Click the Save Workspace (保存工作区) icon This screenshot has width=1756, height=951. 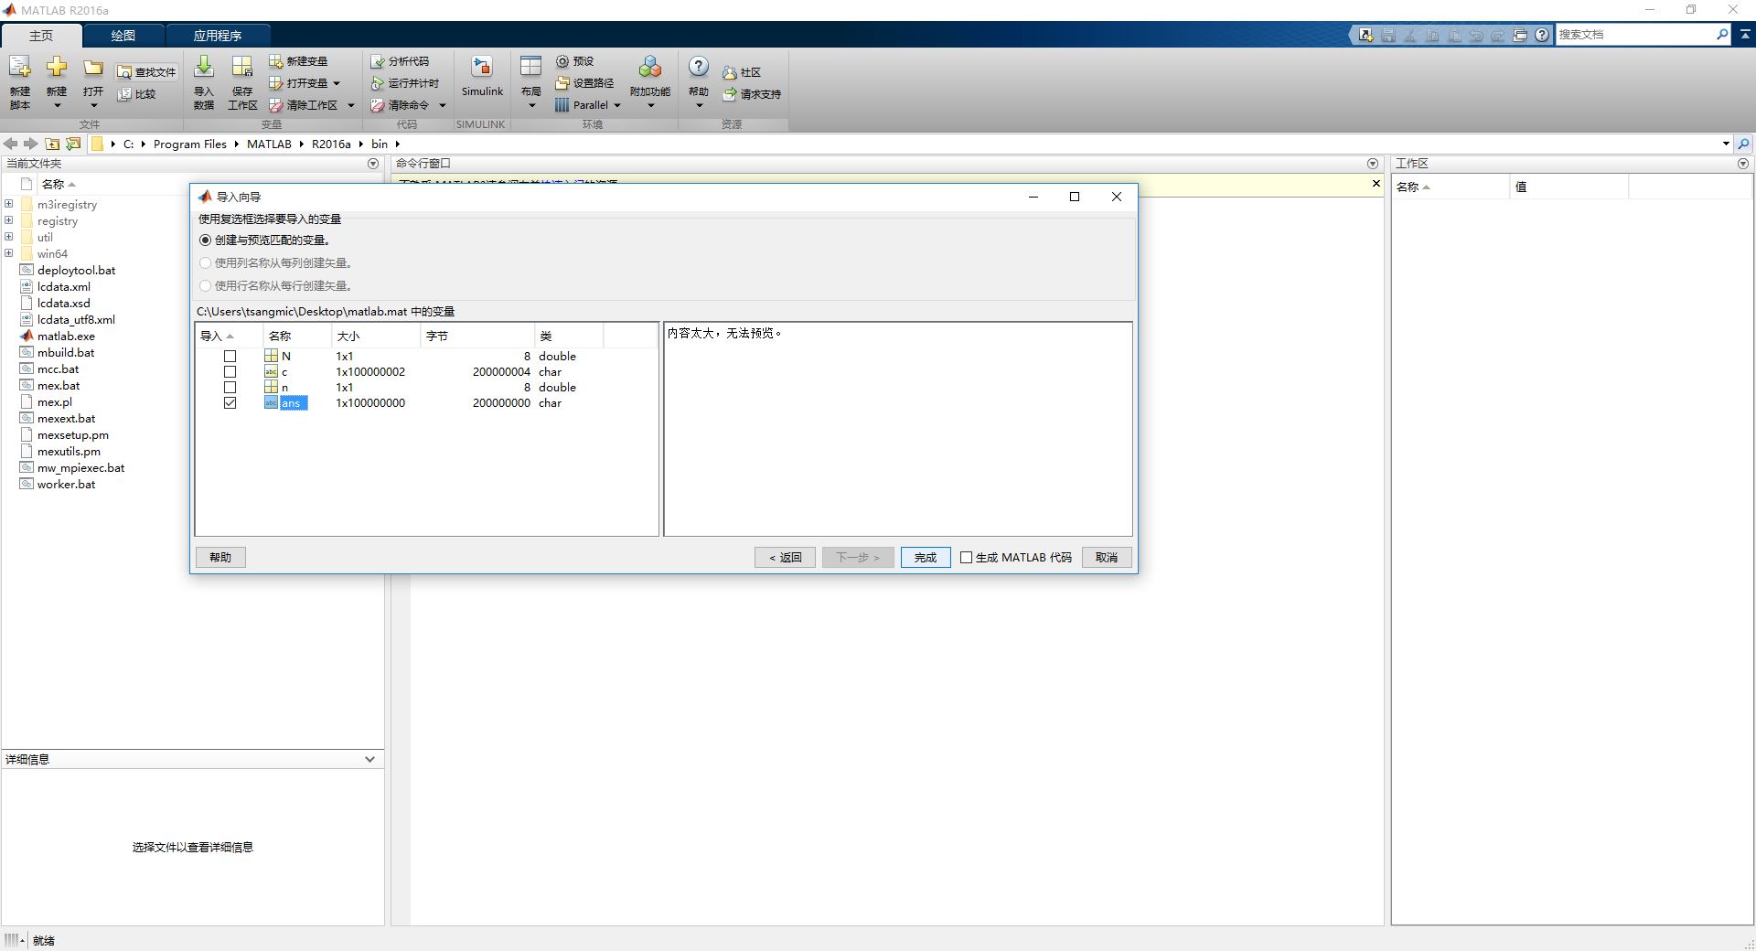[x=241, y=68]
